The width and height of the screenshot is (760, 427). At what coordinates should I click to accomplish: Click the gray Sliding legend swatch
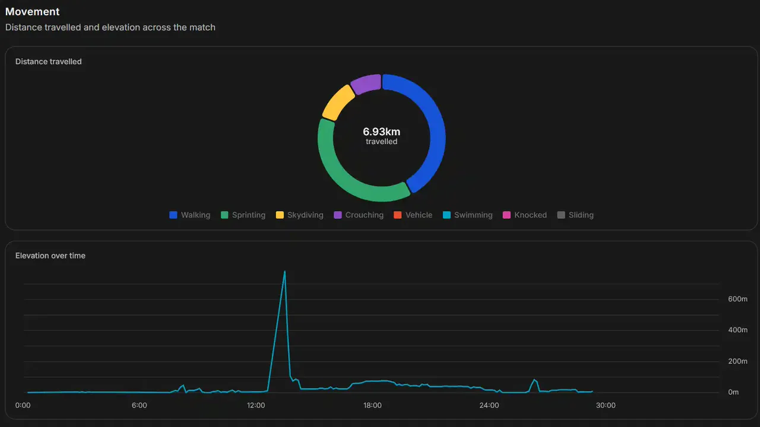561,215
